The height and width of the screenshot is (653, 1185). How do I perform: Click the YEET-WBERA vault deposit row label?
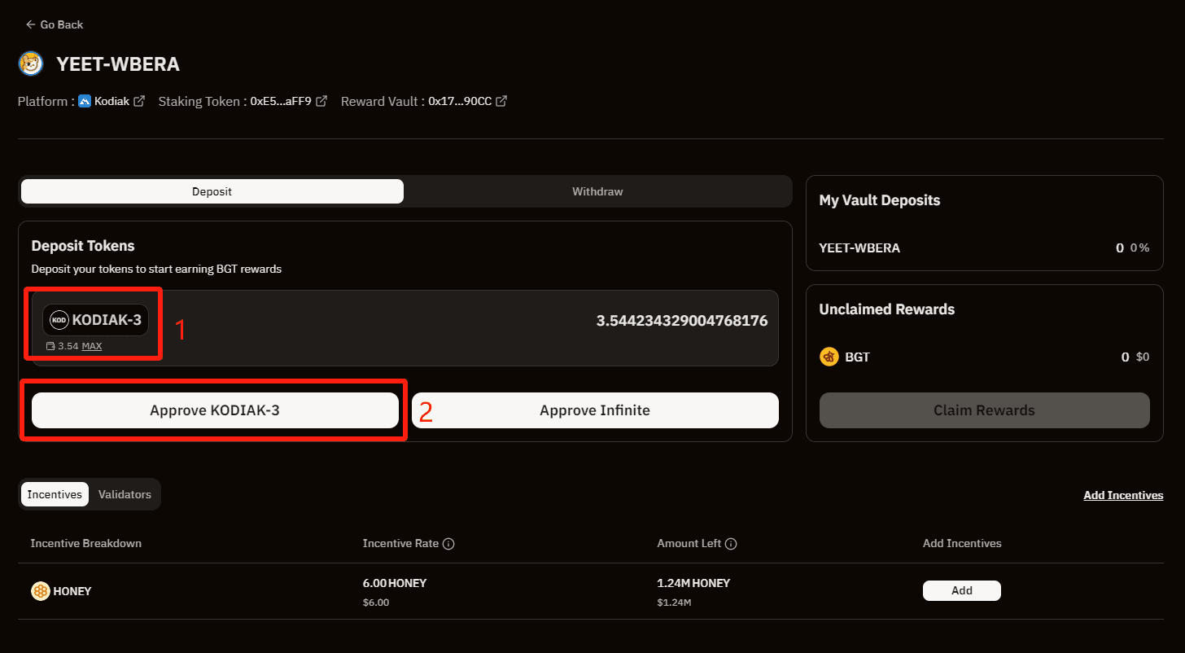pos(859,248)
